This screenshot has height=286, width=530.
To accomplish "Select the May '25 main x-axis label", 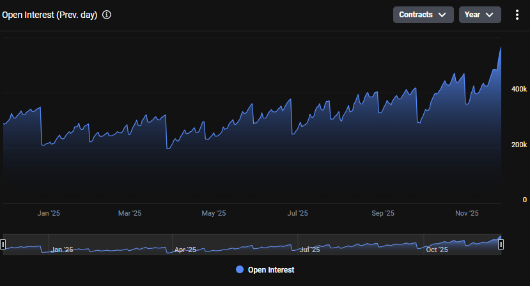I will click(x=214, y=213).
